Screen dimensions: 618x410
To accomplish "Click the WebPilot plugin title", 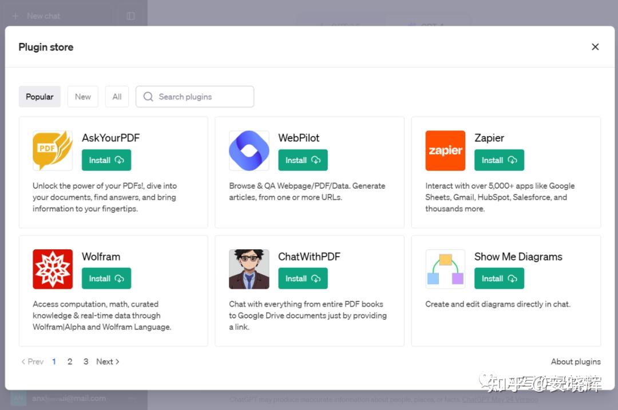I will point(299,138).
